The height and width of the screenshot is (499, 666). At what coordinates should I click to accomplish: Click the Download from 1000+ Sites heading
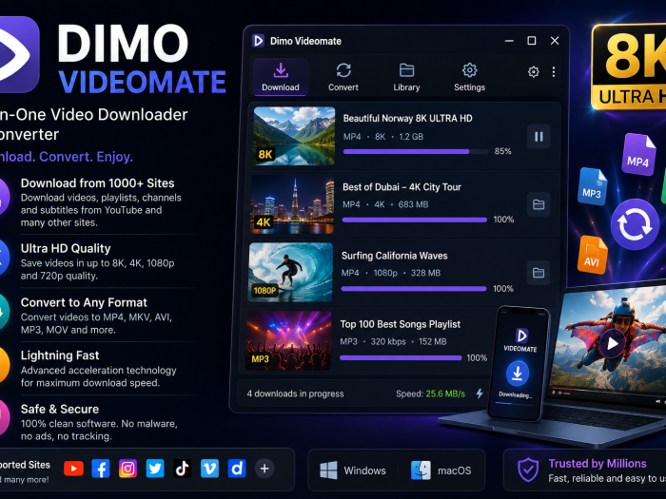[97, 183]
